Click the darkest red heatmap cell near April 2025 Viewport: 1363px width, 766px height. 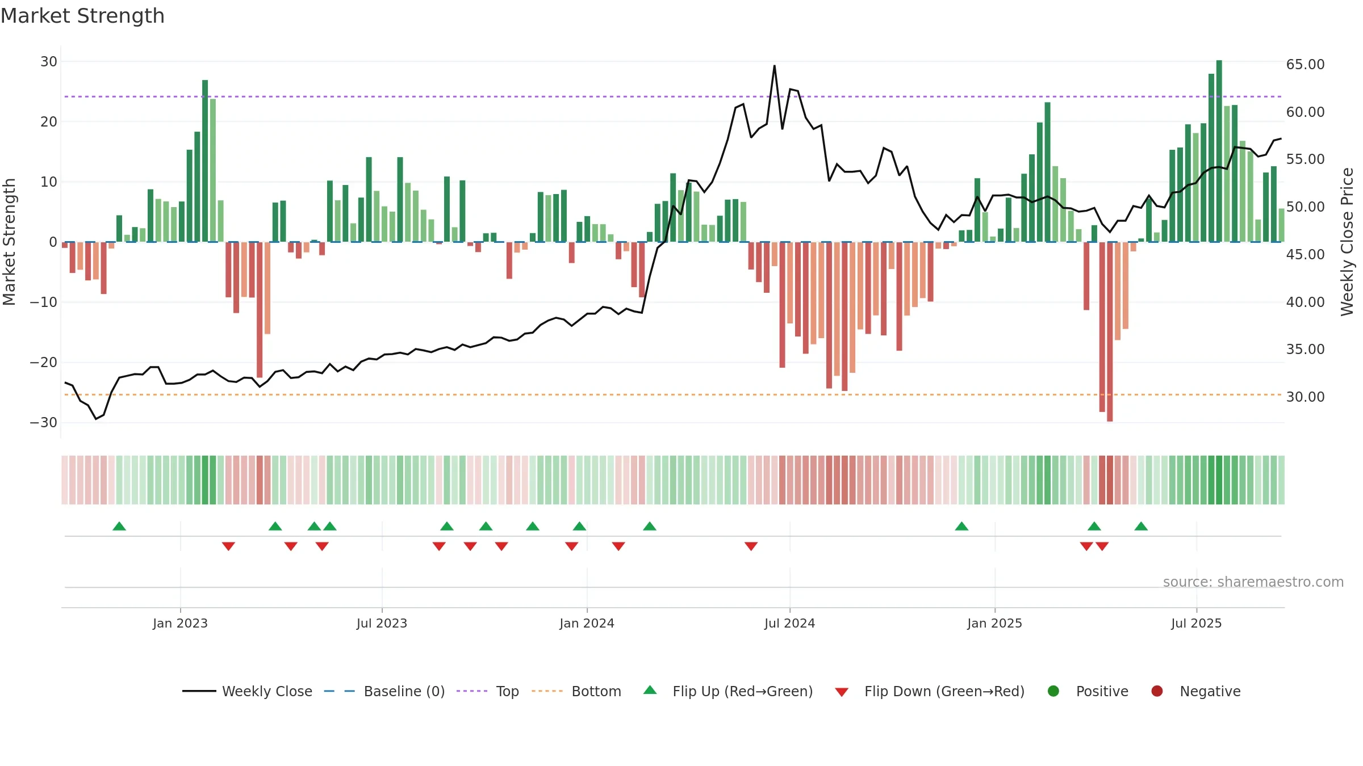(1110, 480)
